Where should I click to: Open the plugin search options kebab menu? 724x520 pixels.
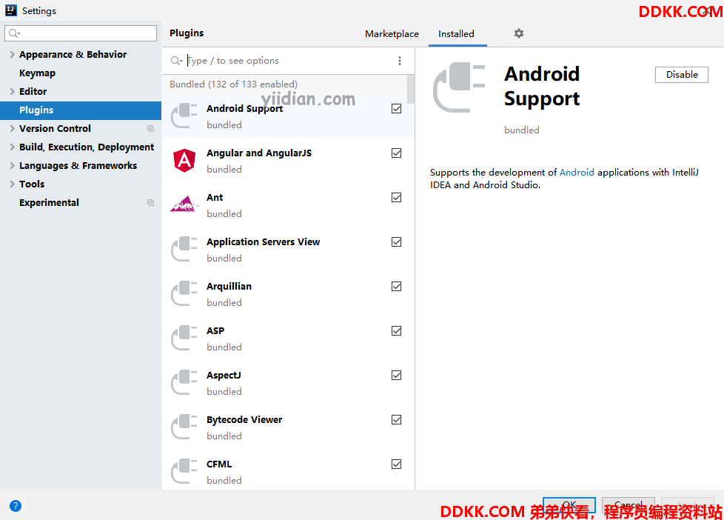400,61
